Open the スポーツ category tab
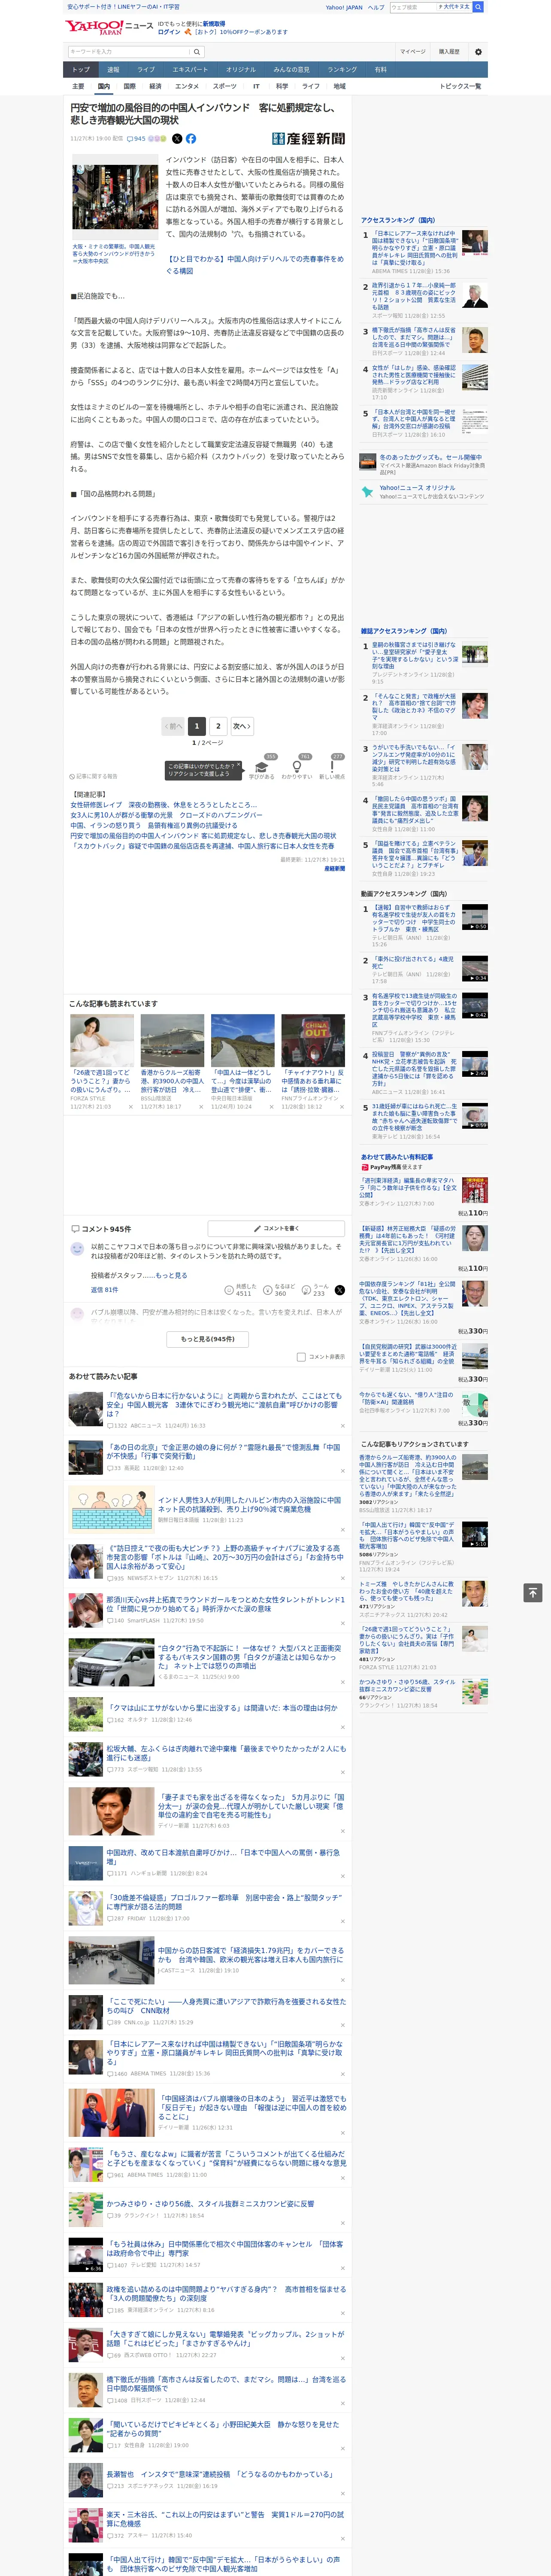This screenshot has height=2576, width=551. pyautogui.click(x=225, y=86)
